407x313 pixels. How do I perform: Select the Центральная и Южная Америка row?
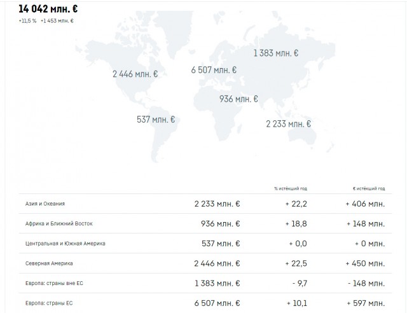[x=205, y=244]
